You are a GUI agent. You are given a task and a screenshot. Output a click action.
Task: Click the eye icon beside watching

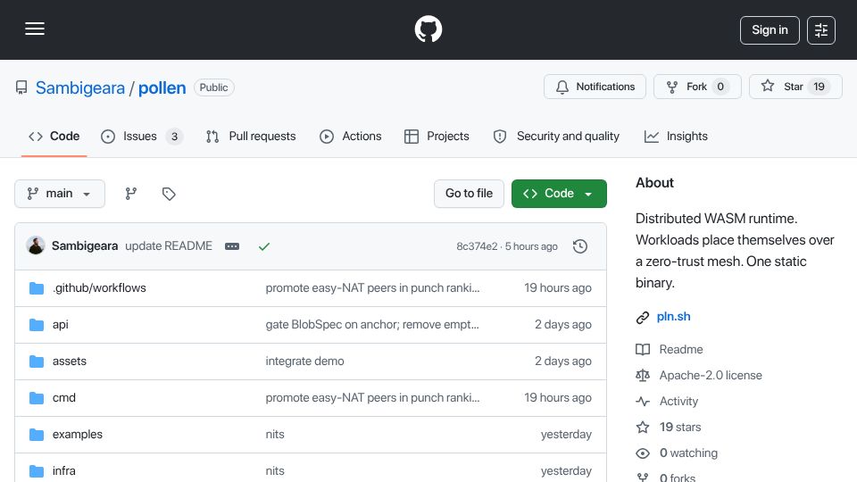(643, 453)
